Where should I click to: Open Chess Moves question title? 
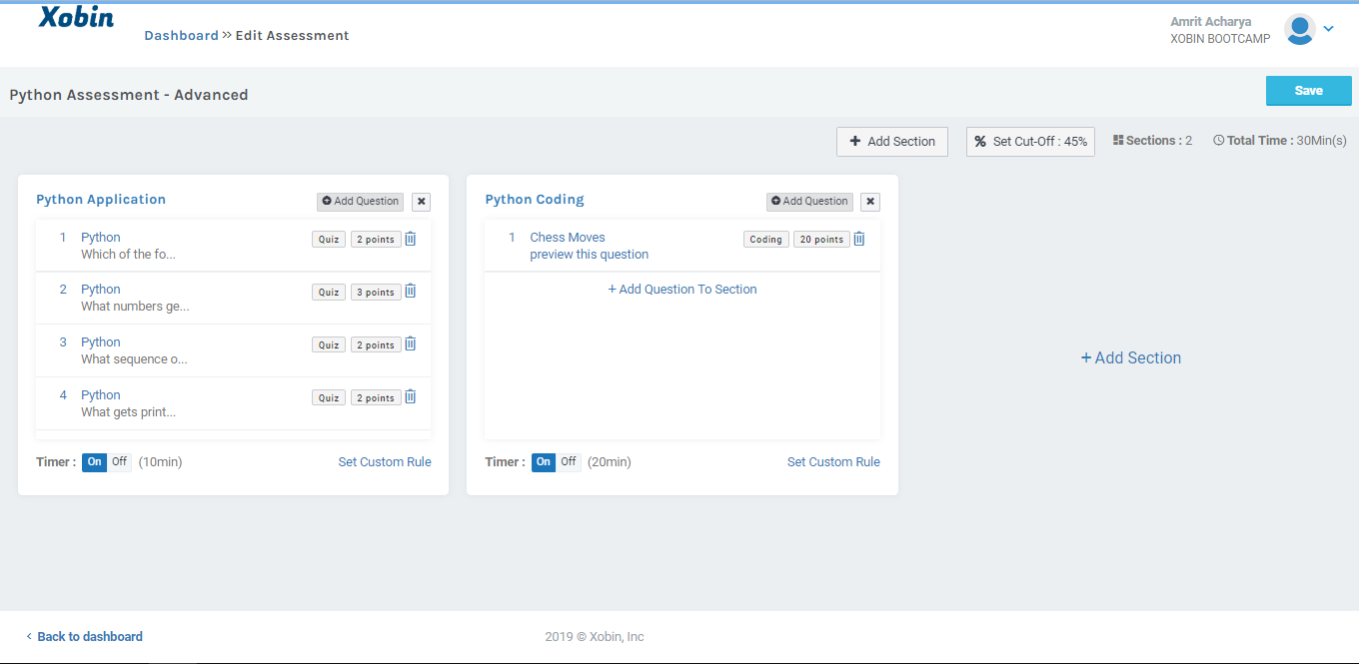(x=568, y=238)
